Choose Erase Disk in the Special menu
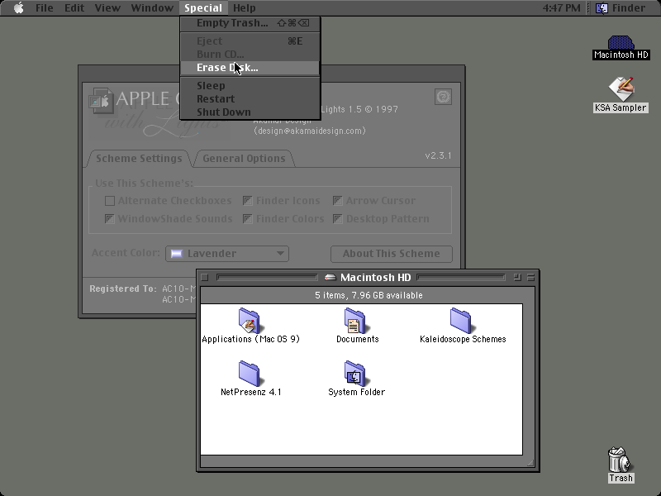The image size is (661, 496). pyautogui.click(x=250, y=68)
